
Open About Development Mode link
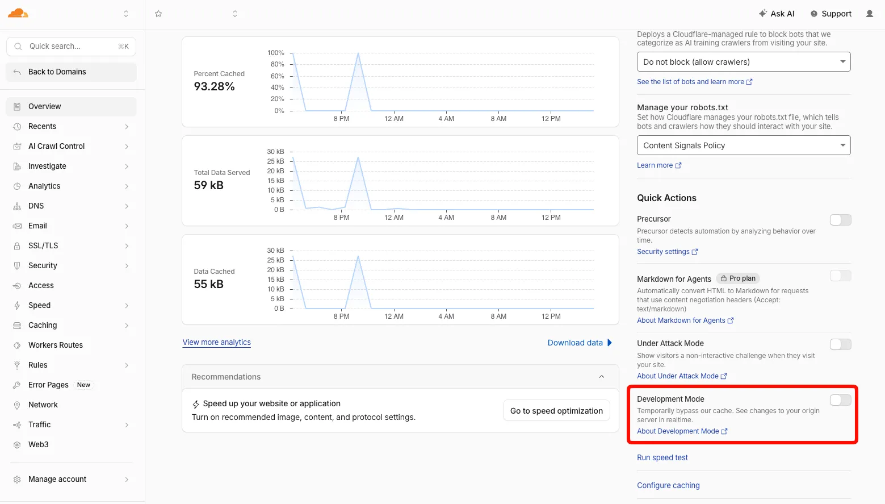click(682, 431)
